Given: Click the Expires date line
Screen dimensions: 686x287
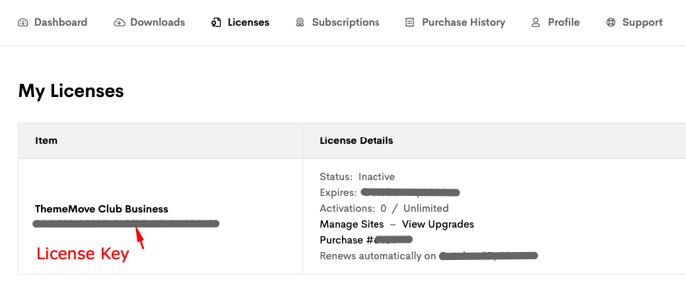Looking at the screenshot, I should coord(390,193).
